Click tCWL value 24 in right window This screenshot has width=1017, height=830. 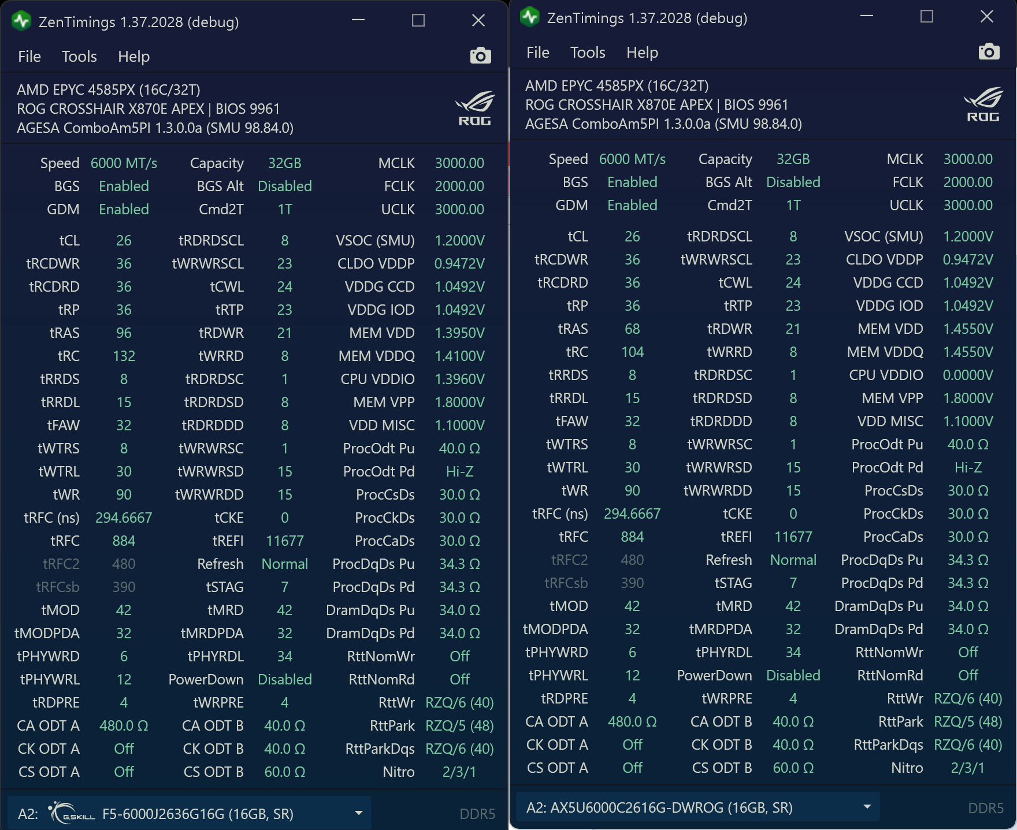793,283
